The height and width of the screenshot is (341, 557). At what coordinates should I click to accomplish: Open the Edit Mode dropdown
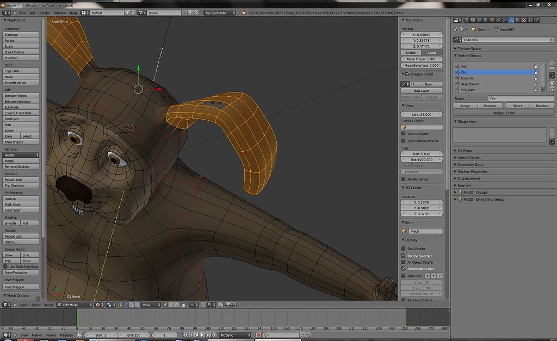pos(75,305)
